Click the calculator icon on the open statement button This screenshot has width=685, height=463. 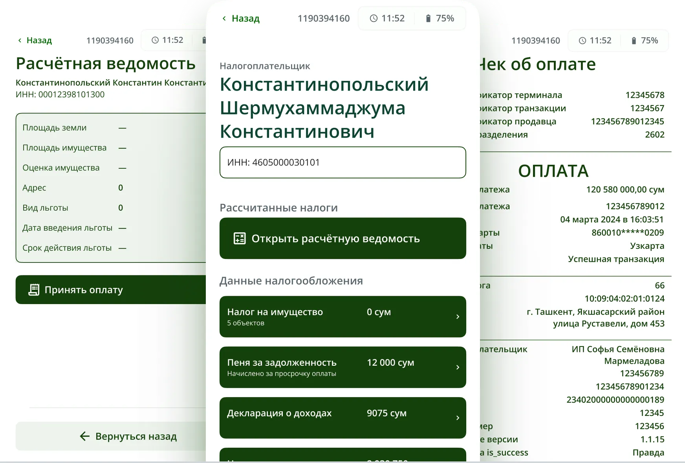click(x=240, y=238)
